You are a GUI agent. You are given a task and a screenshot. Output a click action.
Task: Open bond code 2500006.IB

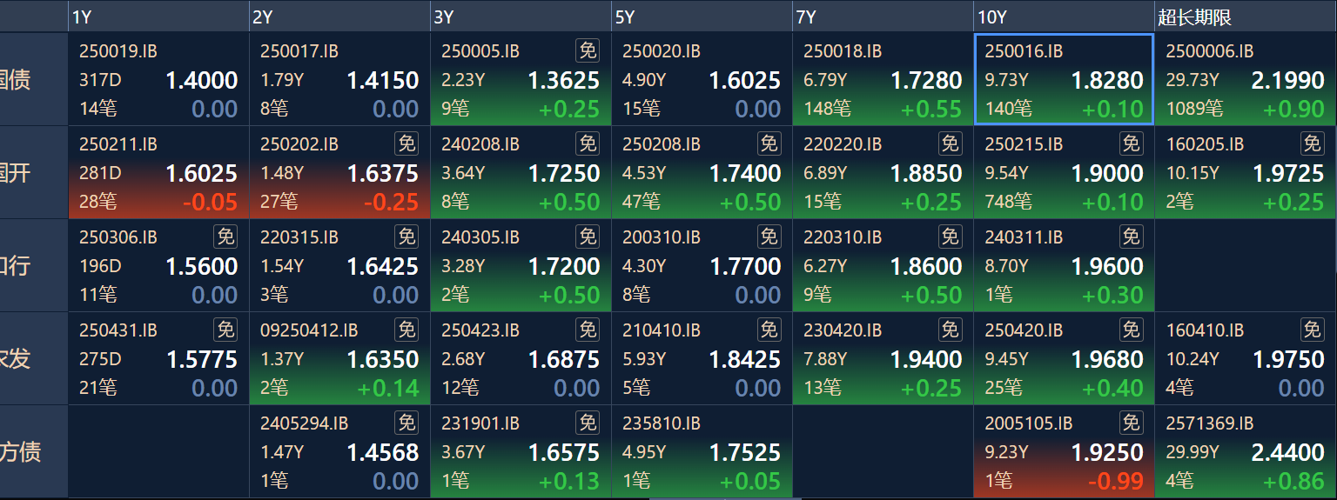[x=1210, y=51]
